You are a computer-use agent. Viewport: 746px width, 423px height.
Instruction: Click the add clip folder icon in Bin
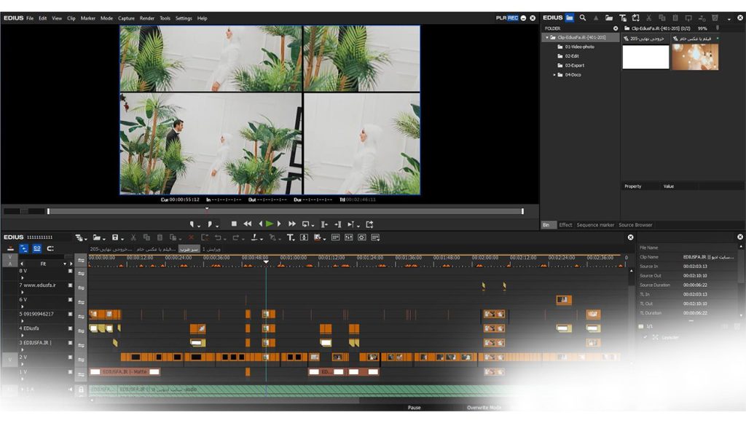click(x=609, y=17)
